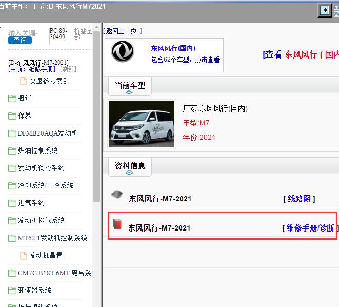Expand MT62.1发动机控制系统 tree node
339x307 pixels.
pyautogui.click(x=52, y=238)
